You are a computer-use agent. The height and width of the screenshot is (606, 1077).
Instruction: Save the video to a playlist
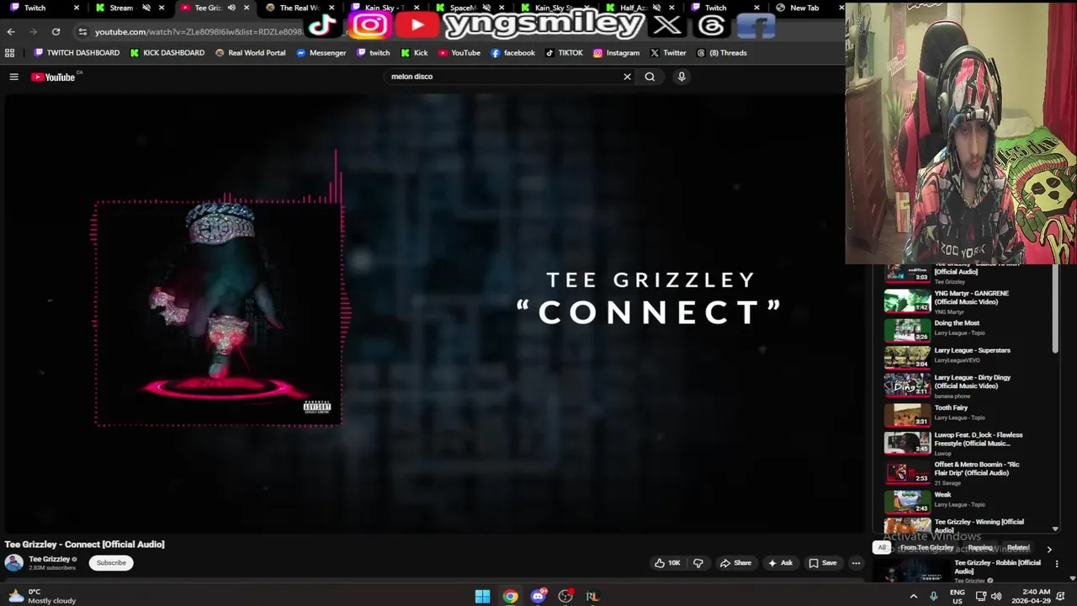click(823, 563)
